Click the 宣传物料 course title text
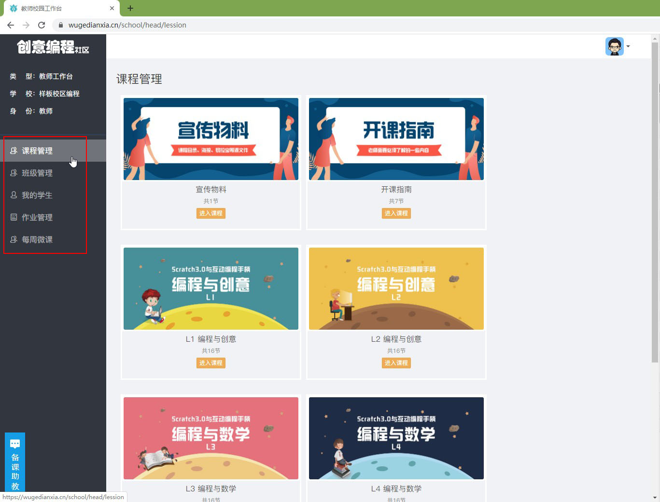This screenshot has height=502, width=660. 211,190
